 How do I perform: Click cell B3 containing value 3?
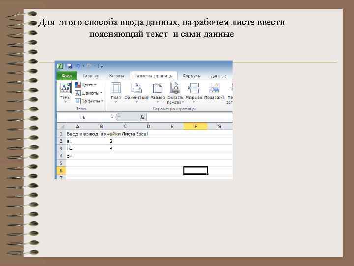pyautogui.click(x=101, y=149)
